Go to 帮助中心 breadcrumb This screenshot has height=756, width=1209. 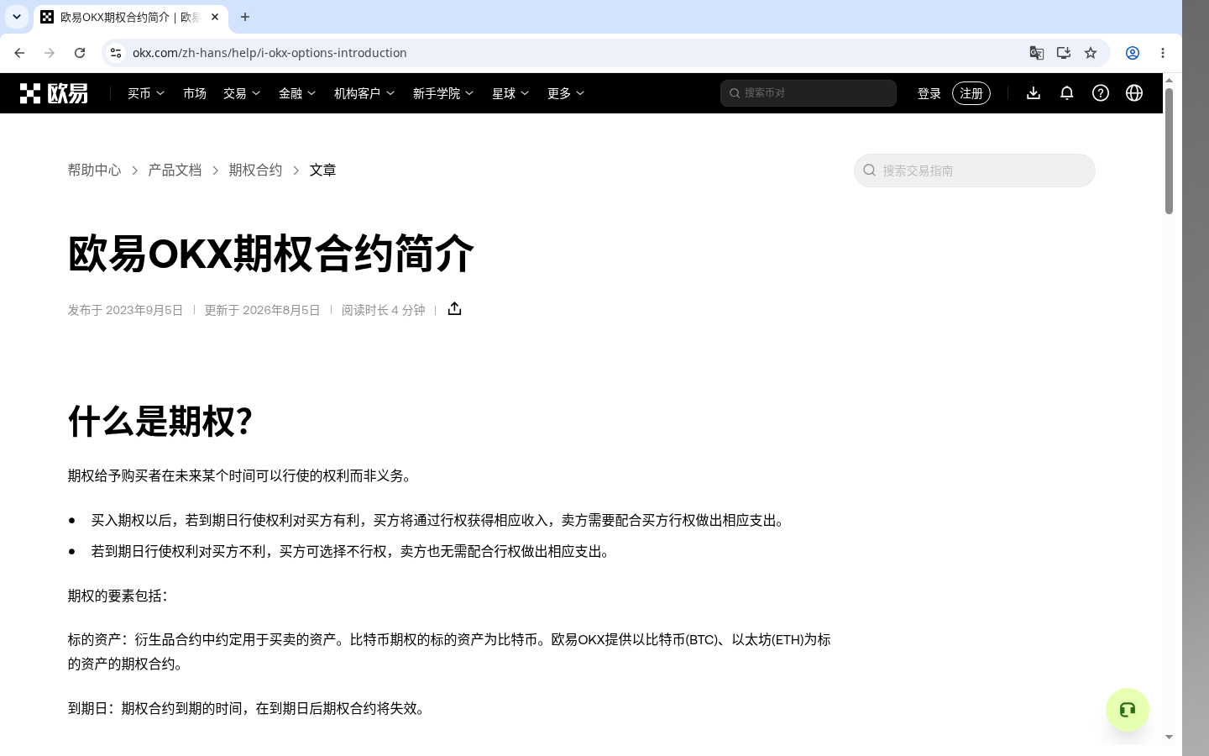95,170
